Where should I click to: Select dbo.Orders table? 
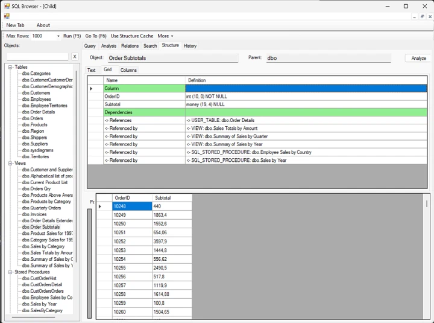click(33, 118)
